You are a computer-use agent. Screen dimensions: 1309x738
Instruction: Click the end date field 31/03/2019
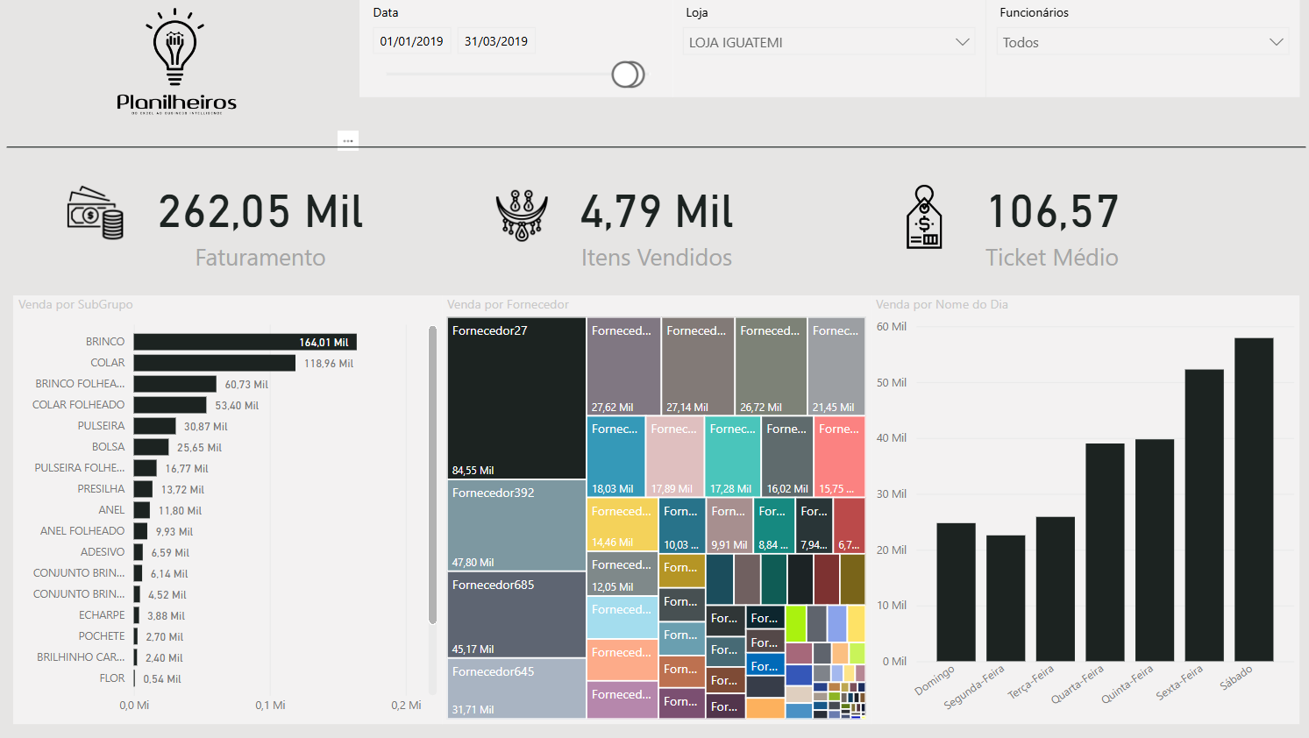[496, 41]
